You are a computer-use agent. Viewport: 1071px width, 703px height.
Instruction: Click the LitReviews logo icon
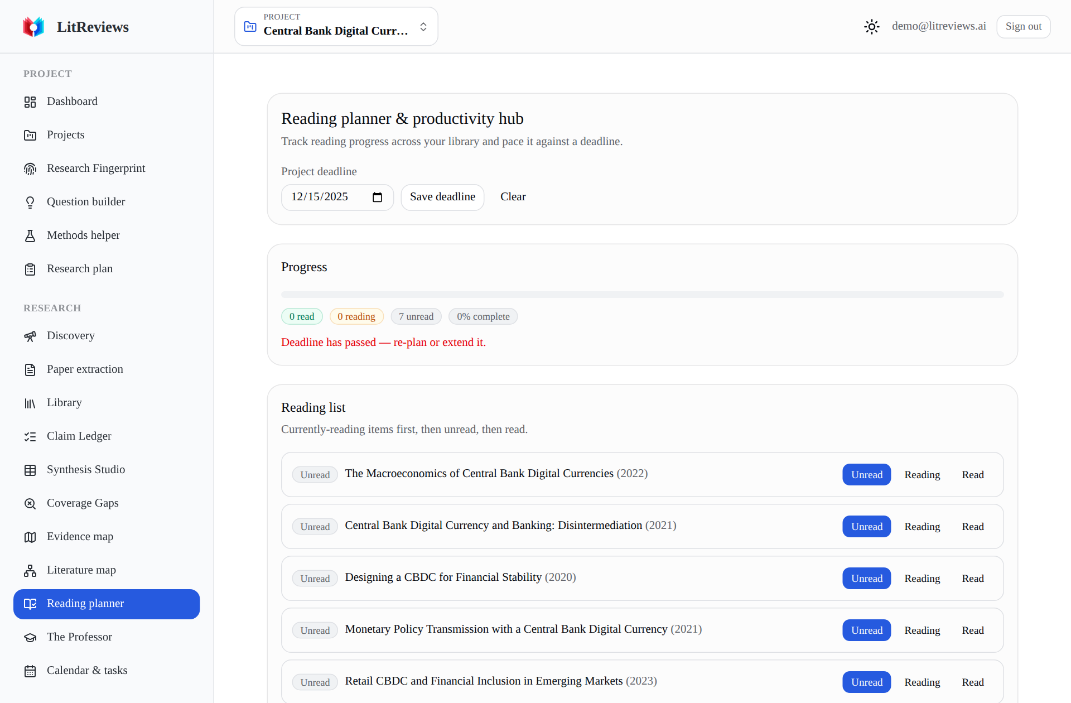[33, 27]
